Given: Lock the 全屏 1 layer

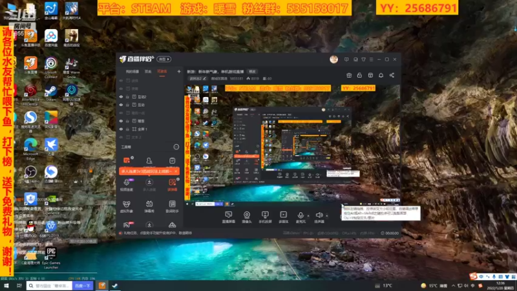Looking at the screenshot, I should [x=127, y=129].
